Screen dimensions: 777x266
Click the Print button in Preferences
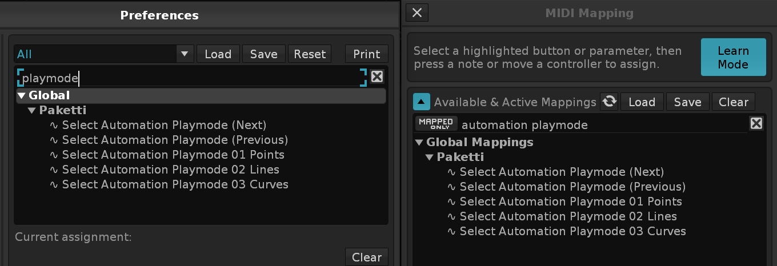pos(366,54)
